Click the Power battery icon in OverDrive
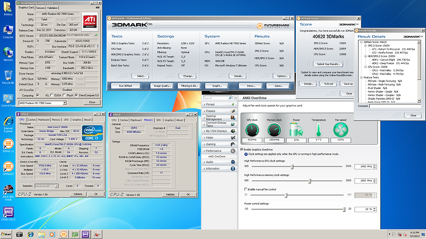The image size is (426, 239). pyautogui.click(x=296, y=129)
